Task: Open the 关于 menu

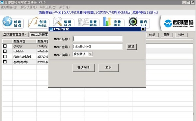Action: [x=64, y=7]
